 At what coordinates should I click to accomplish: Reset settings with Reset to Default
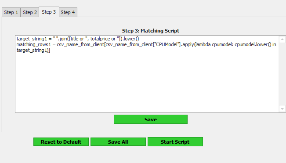click(61, 141)
